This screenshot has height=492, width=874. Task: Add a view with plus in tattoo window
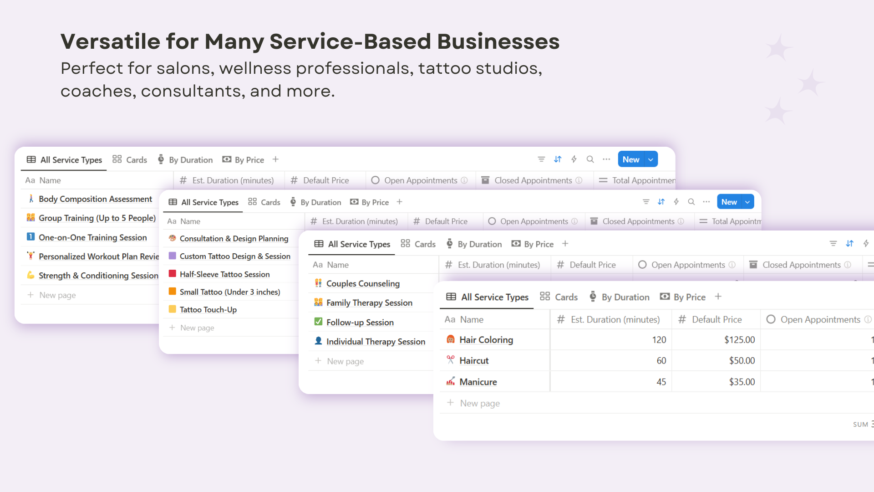tap(399, 202)
